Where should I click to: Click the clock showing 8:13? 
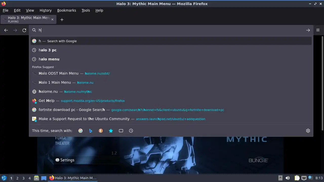(x=319, y=178)
